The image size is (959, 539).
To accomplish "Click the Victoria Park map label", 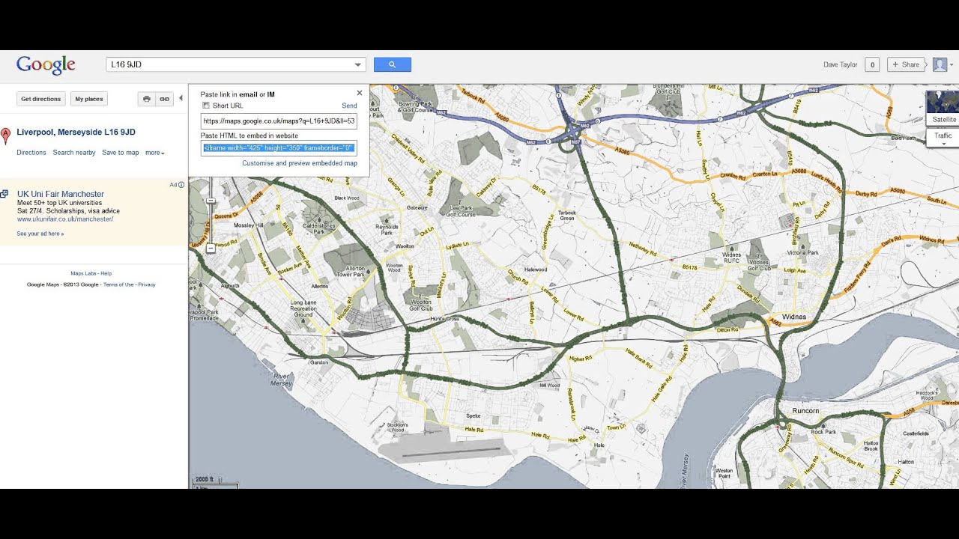I will (802, 253).
